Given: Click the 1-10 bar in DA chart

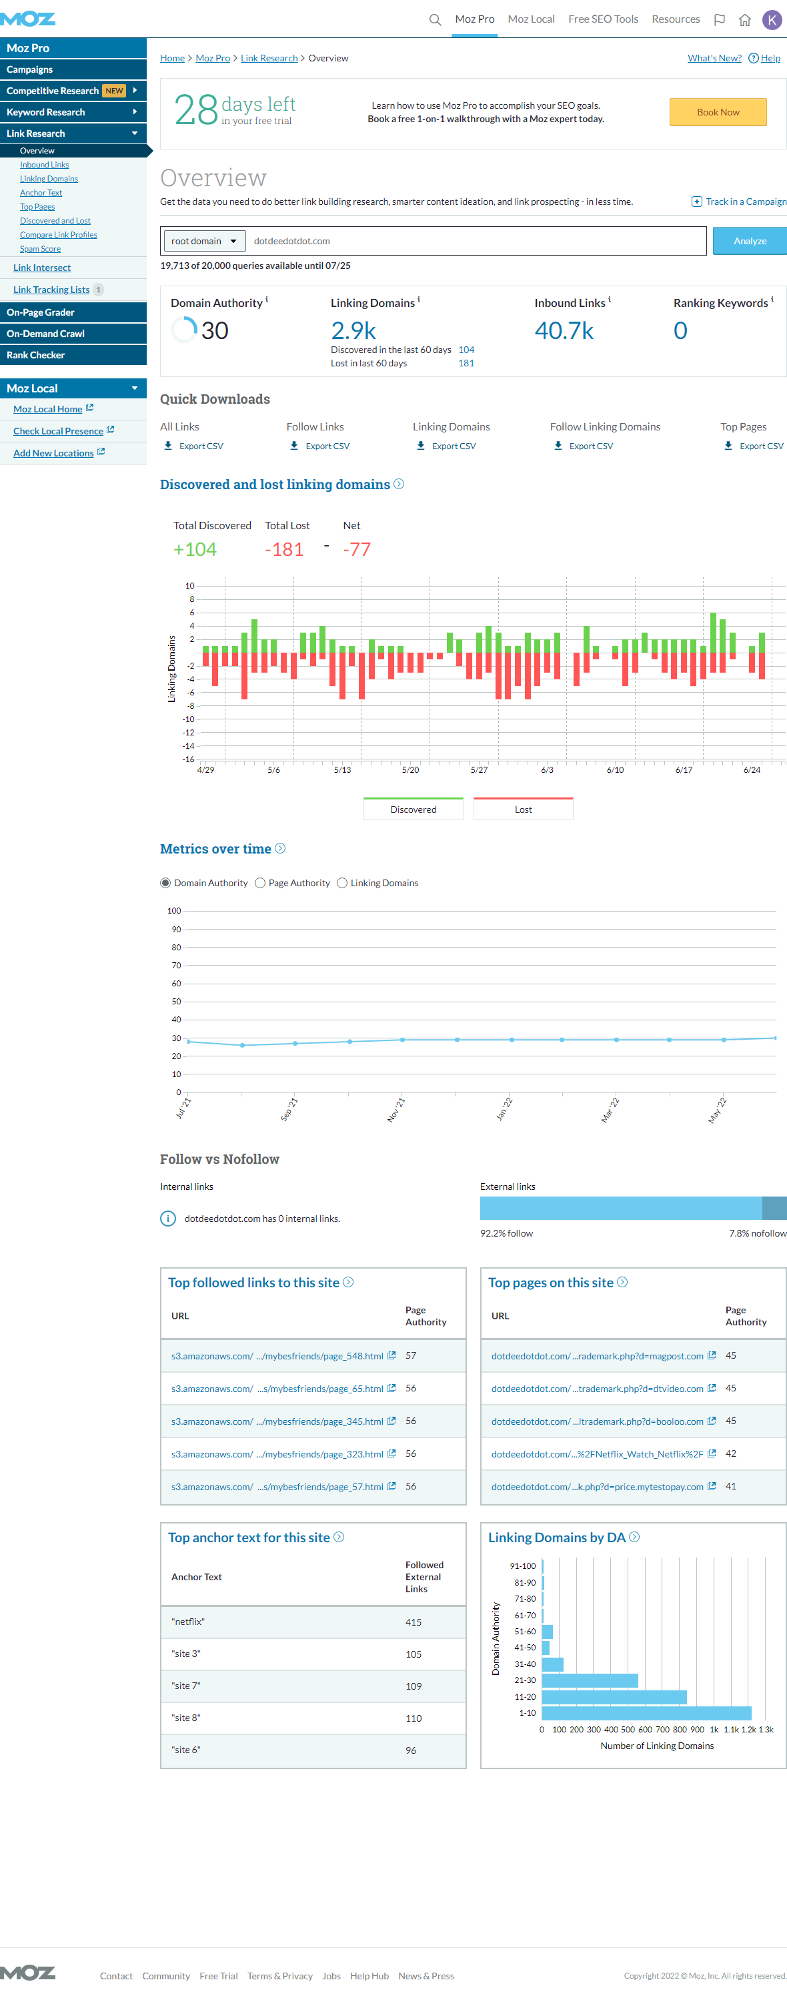Looking at the screenshot, I should point(646,1713).
